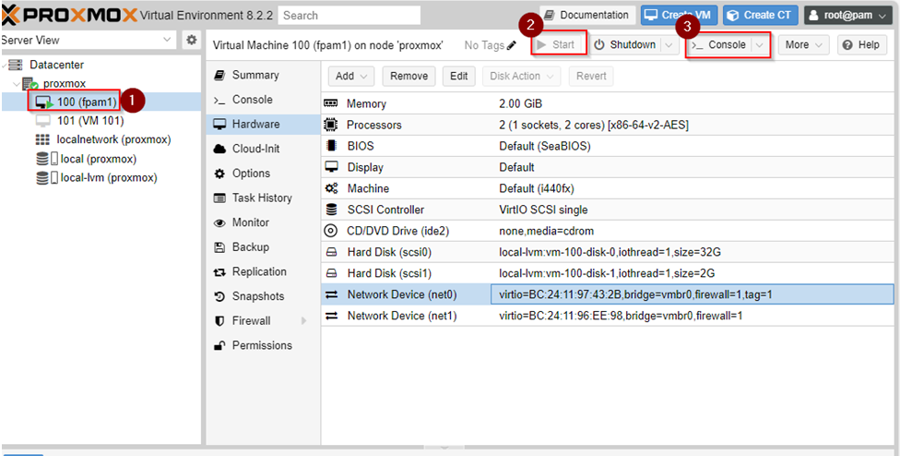Open the Console tab in side menu
The width and height of the screenshot is (900, 456).
click(x=263, y=100)
